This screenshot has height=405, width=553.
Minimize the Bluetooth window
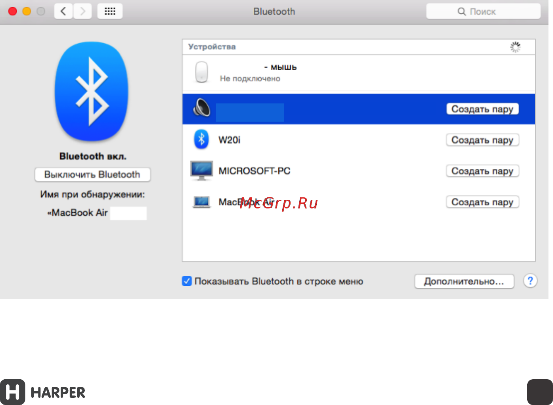pyautogui.click(x=27, y=11)
